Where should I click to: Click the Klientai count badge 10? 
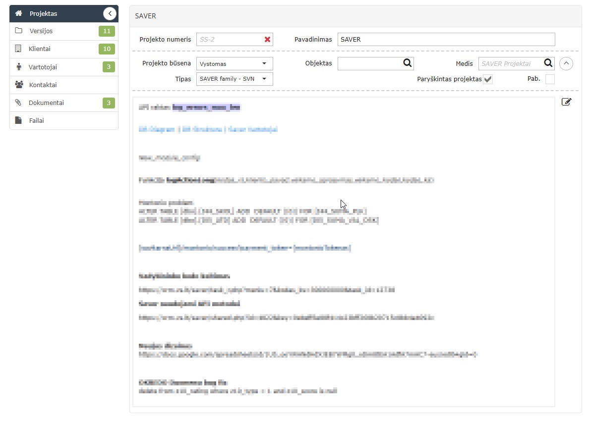[x=106, y=49]
